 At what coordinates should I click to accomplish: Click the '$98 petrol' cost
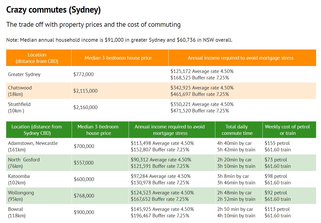(276, 176)
